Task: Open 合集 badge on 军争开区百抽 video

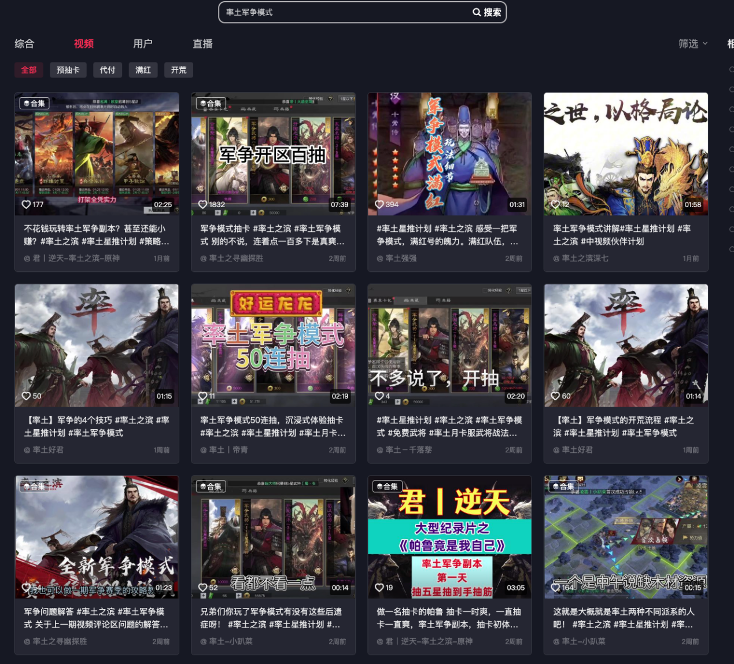Action: pos(211,104)
